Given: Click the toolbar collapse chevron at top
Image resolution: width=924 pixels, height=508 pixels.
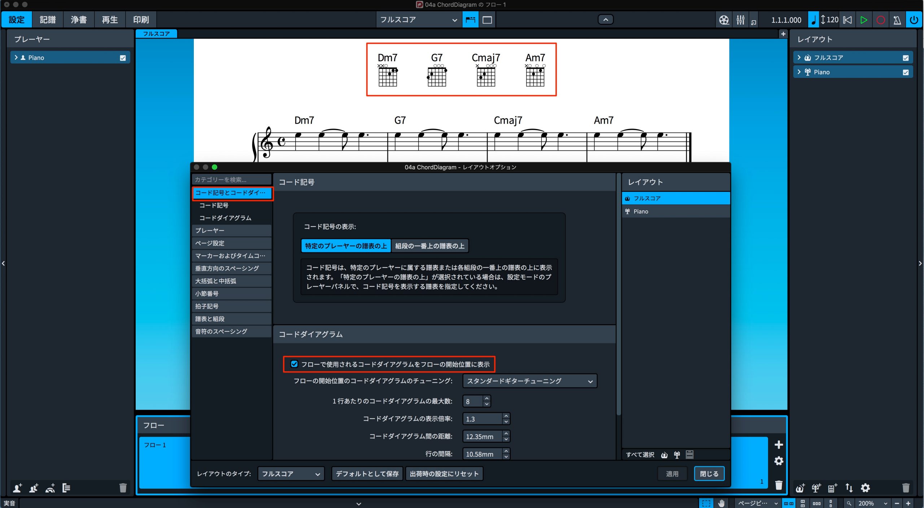Looking at the screenshot, I should pyautogui.click(x=606, y=19).
